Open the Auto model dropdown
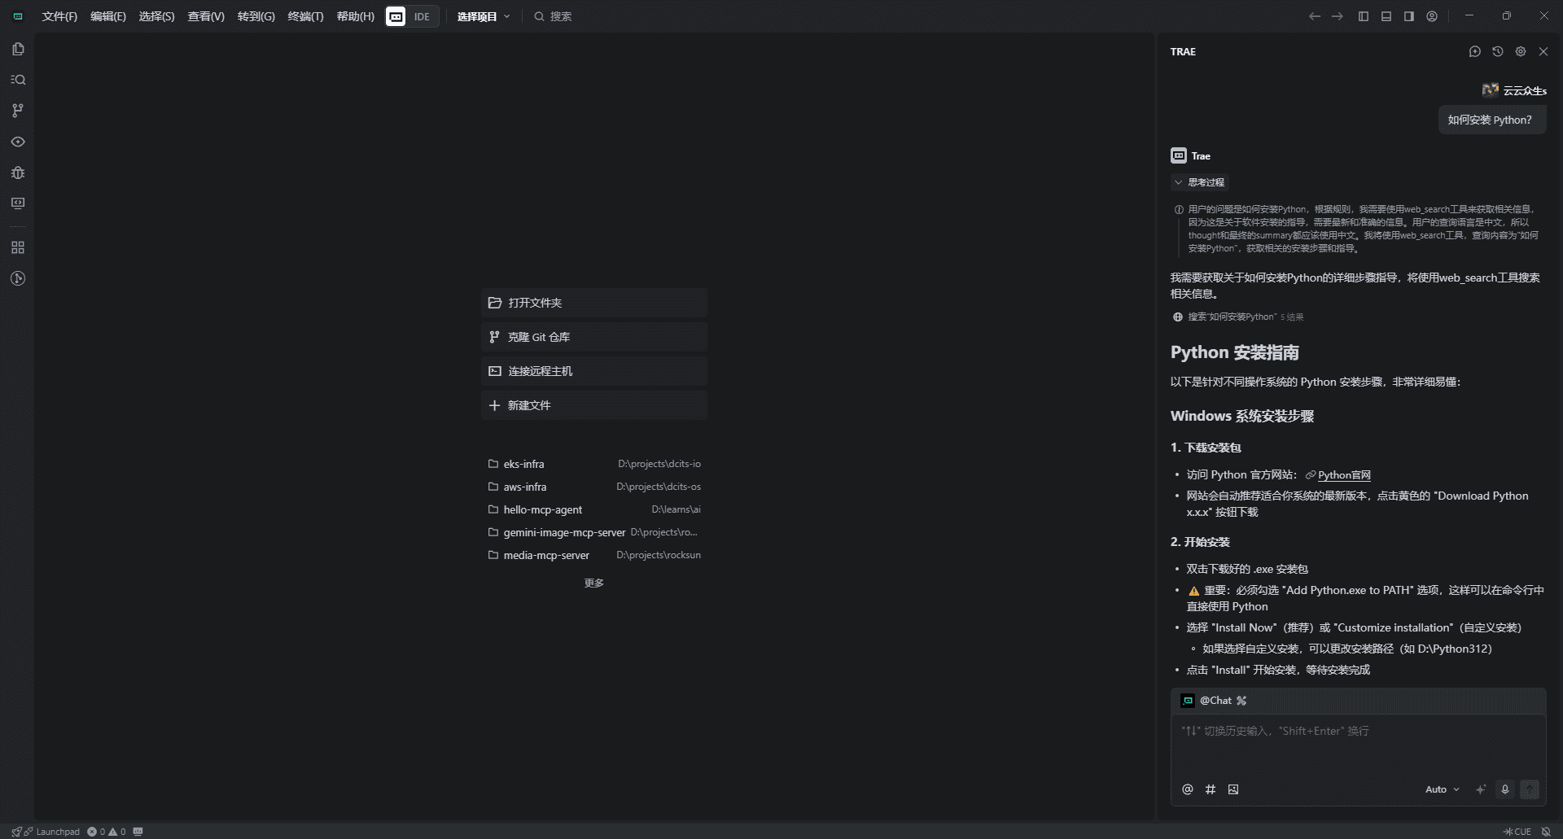1563x839 pixels. pos(1442,789)
